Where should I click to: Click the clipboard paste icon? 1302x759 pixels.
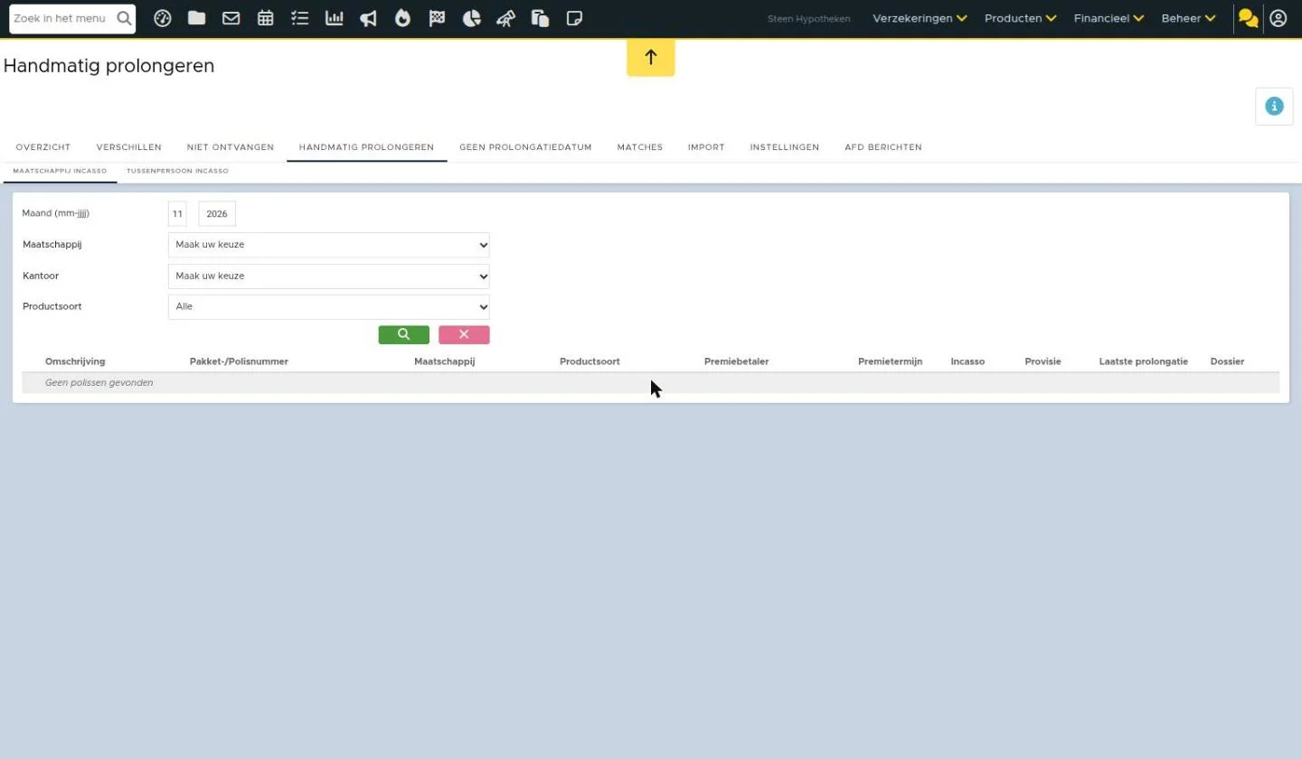(540, 18)
